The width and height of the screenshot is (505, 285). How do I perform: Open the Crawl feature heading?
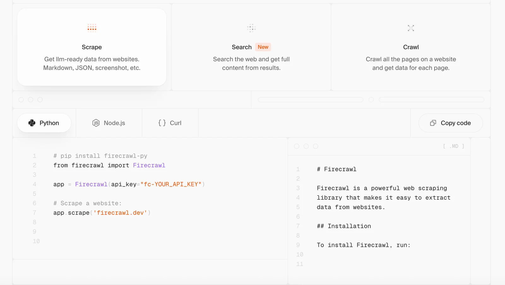coord(411,47)
